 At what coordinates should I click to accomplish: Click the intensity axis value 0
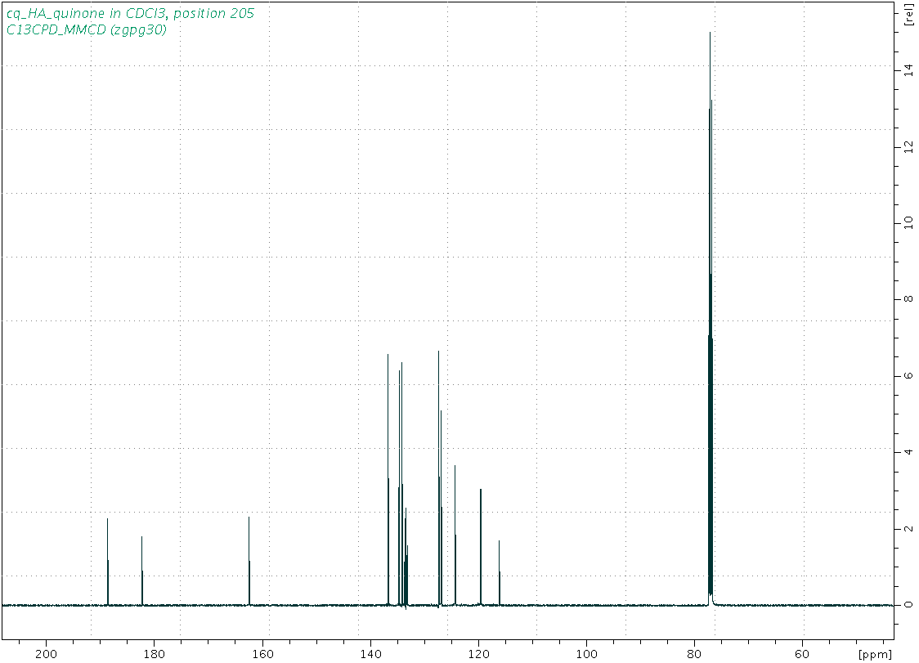908,604
